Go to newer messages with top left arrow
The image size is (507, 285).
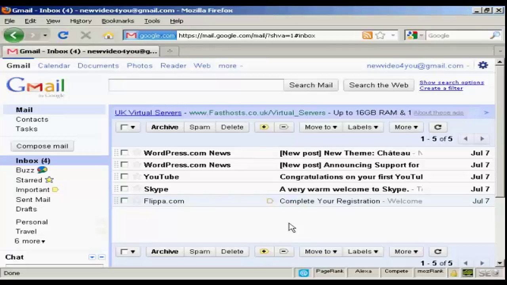tap(465, 139)
